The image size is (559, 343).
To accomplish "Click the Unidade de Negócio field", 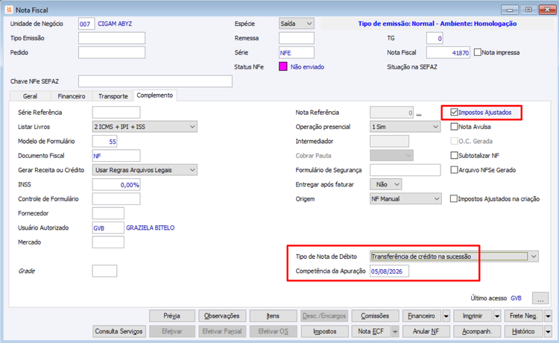I will tap(86, 24).
